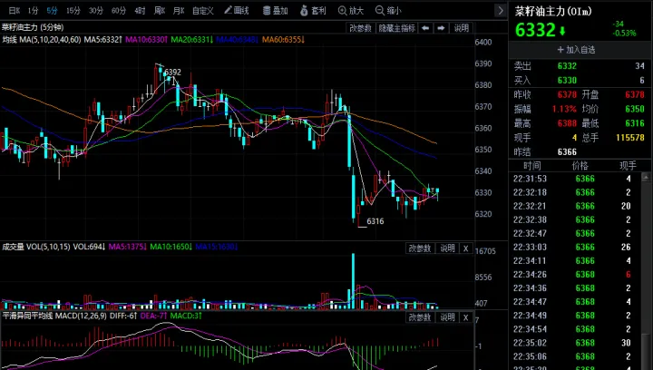The width and height of the screenshot is (653, 370).
Task: Switch to the 15分 period tab
Action: pos(73,11)
